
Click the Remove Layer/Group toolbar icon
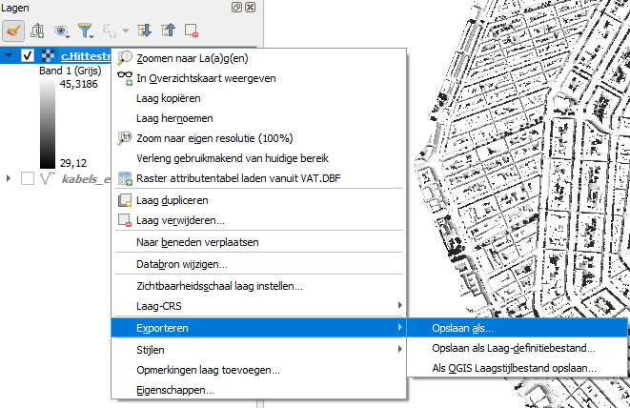click(192, 31)
